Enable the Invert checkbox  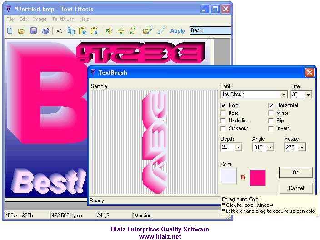click(271, 128)
